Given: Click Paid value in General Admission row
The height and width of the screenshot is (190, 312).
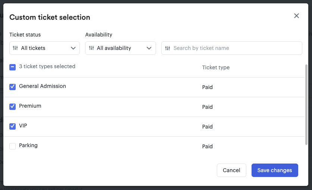Looking at the screenshot, I should [x=208, y=87].
